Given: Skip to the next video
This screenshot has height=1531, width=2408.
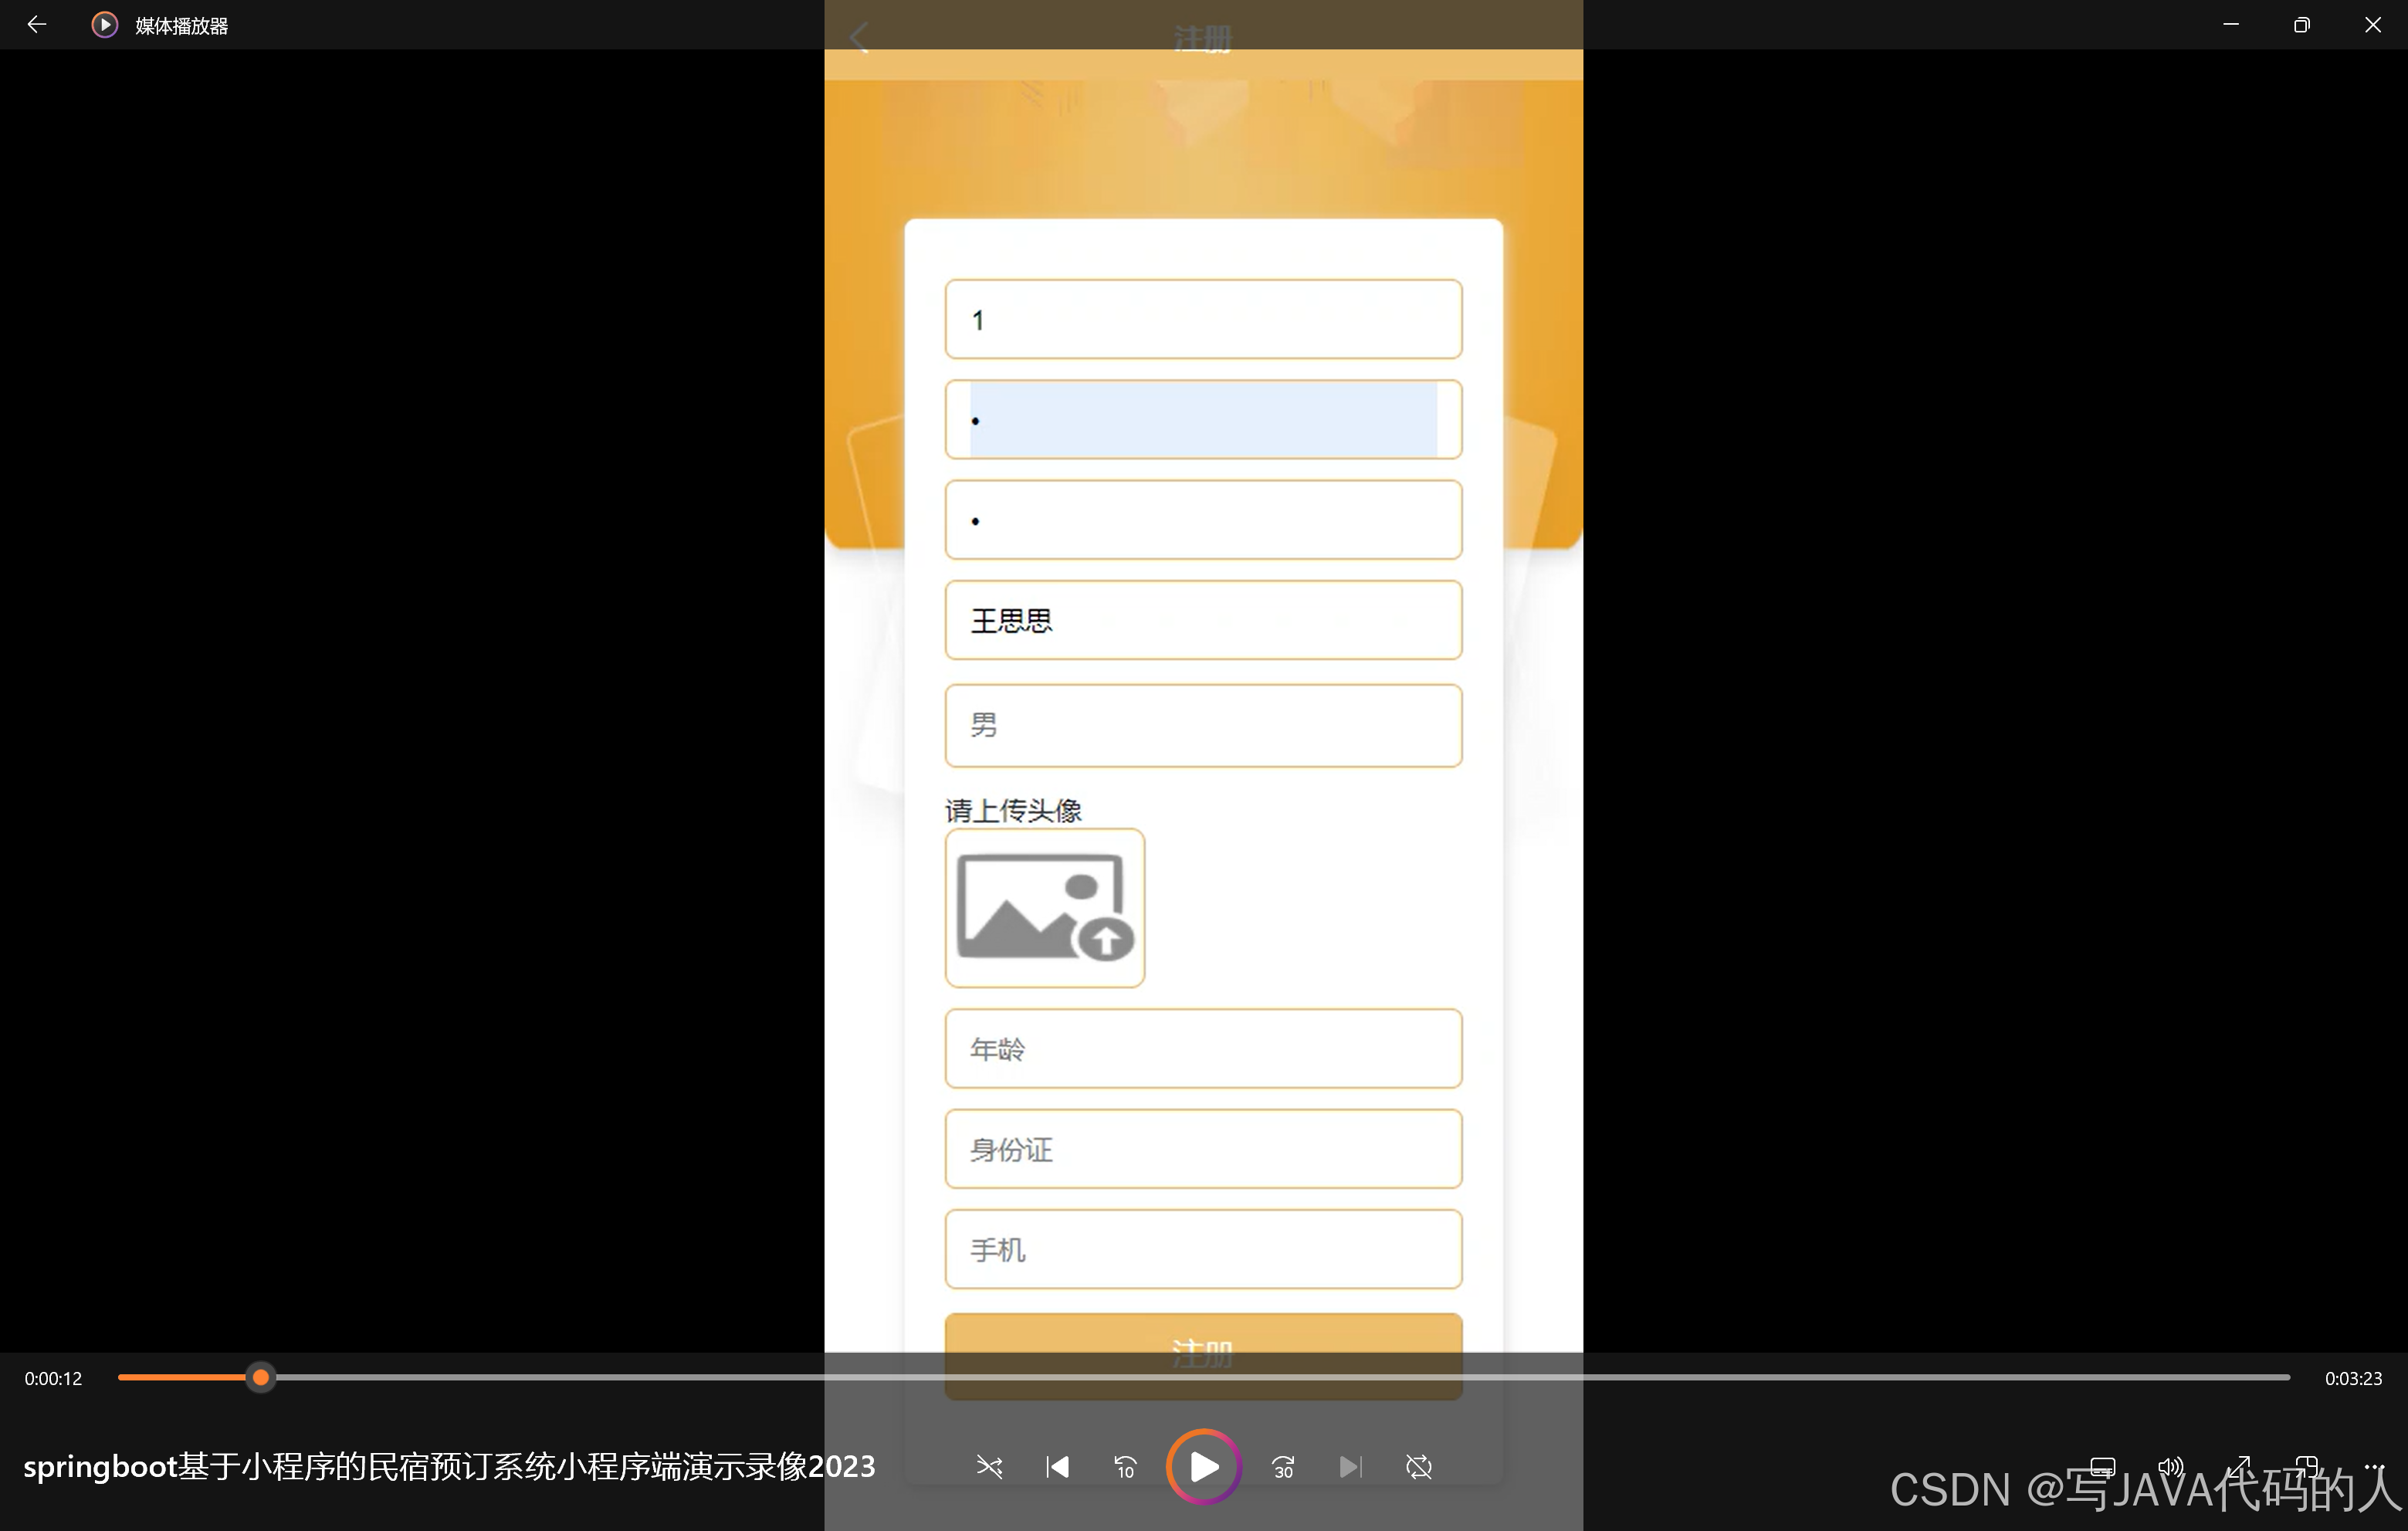Looking at the screenshot, I should [x=1350, y=1467].
